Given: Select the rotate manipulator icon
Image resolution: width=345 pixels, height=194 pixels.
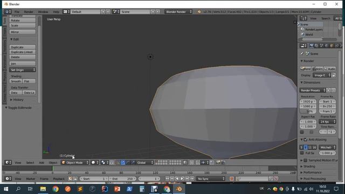Looking at the screenshot, I should coord(128,163).
